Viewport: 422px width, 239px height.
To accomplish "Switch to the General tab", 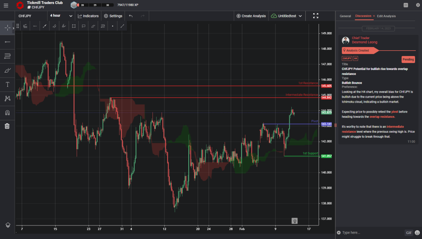I will pos(345,16).
